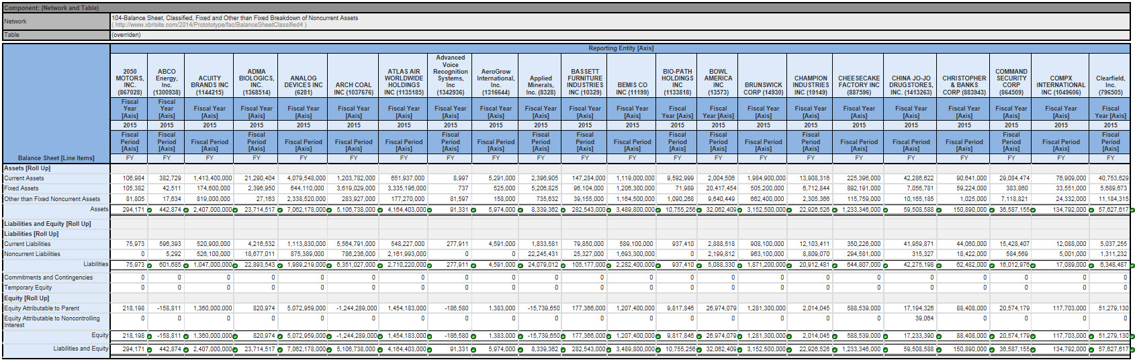Click the green check beside Assets total 442,874
The height and width of the screenshot is (364, 1135).
tap(185, 210)
